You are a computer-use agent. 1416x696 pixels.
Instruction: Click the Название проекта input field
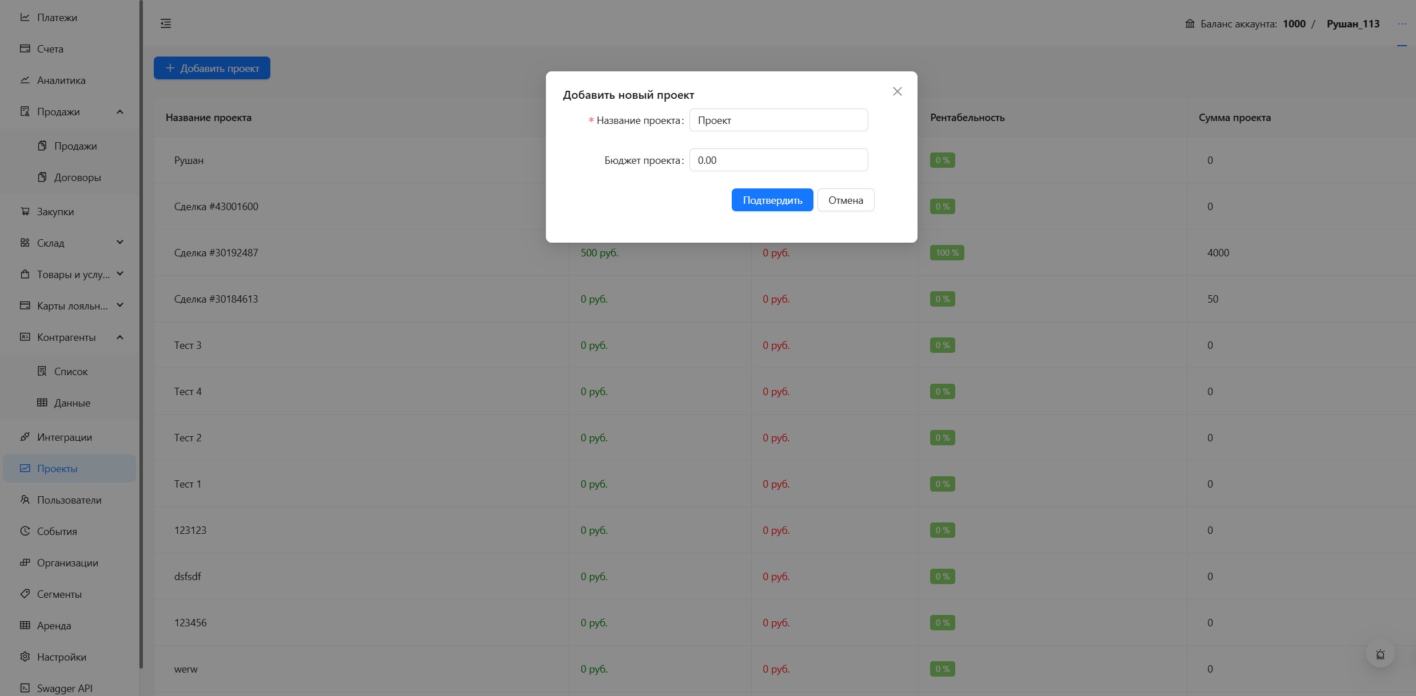click(x=778, y=120)
